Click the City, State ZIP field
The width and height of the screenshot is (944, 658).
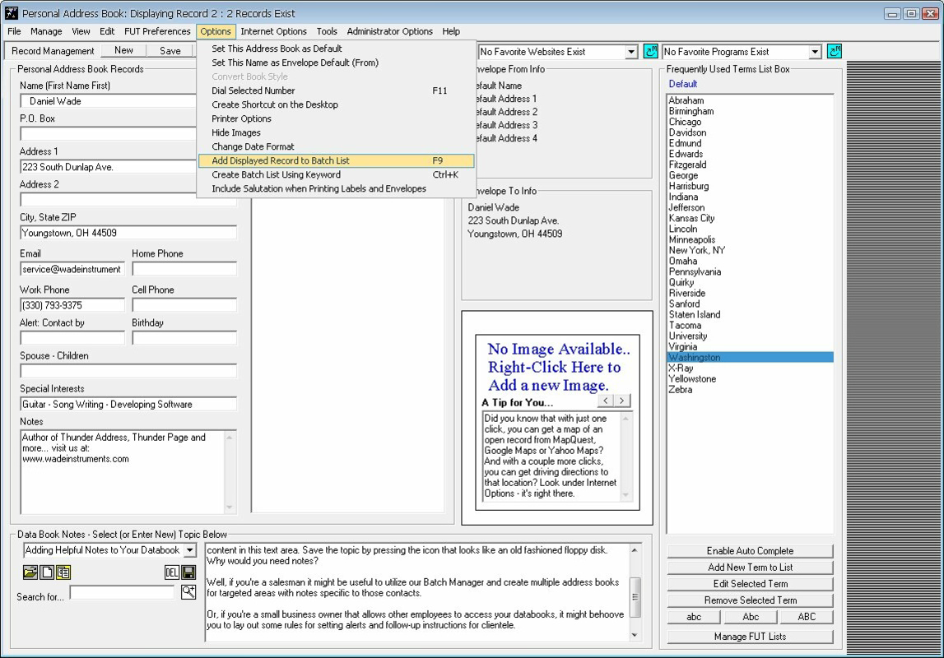coord(128,233)
